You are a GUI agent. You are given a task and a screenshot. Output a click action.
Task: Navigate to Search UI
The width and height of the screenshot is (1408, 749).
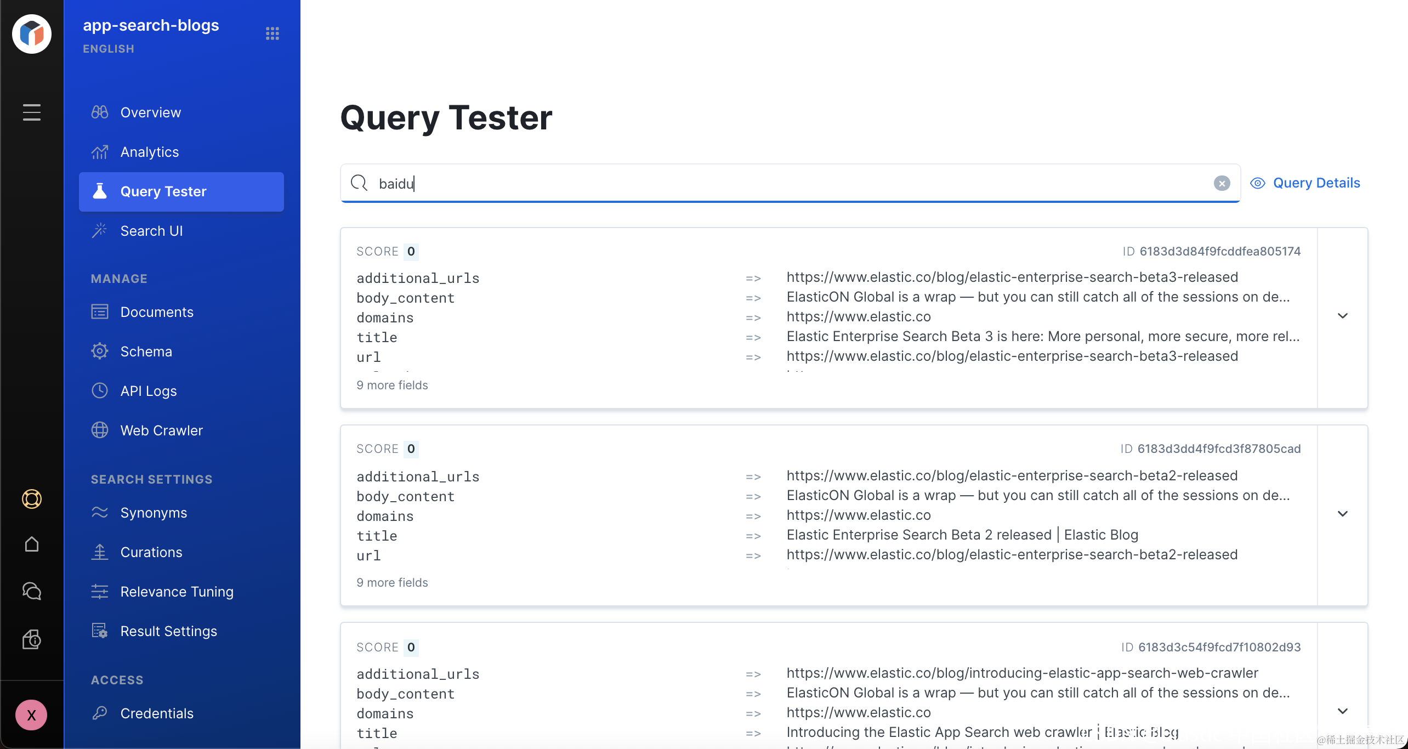coord(151,231)
